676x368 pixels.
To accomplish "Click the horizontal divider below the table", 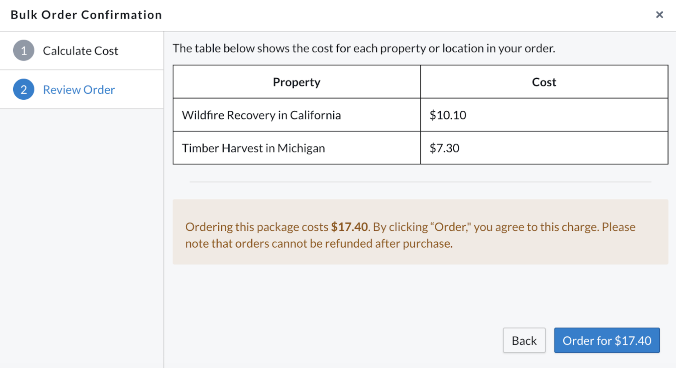I will click(x=420, y=182).
